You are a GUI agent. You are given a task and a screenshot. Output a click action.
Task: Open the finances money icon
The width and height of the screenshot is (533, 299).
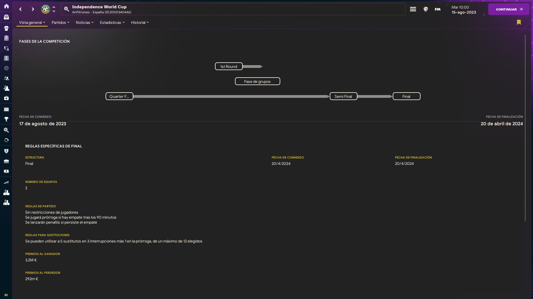click(x=6, y=171)
